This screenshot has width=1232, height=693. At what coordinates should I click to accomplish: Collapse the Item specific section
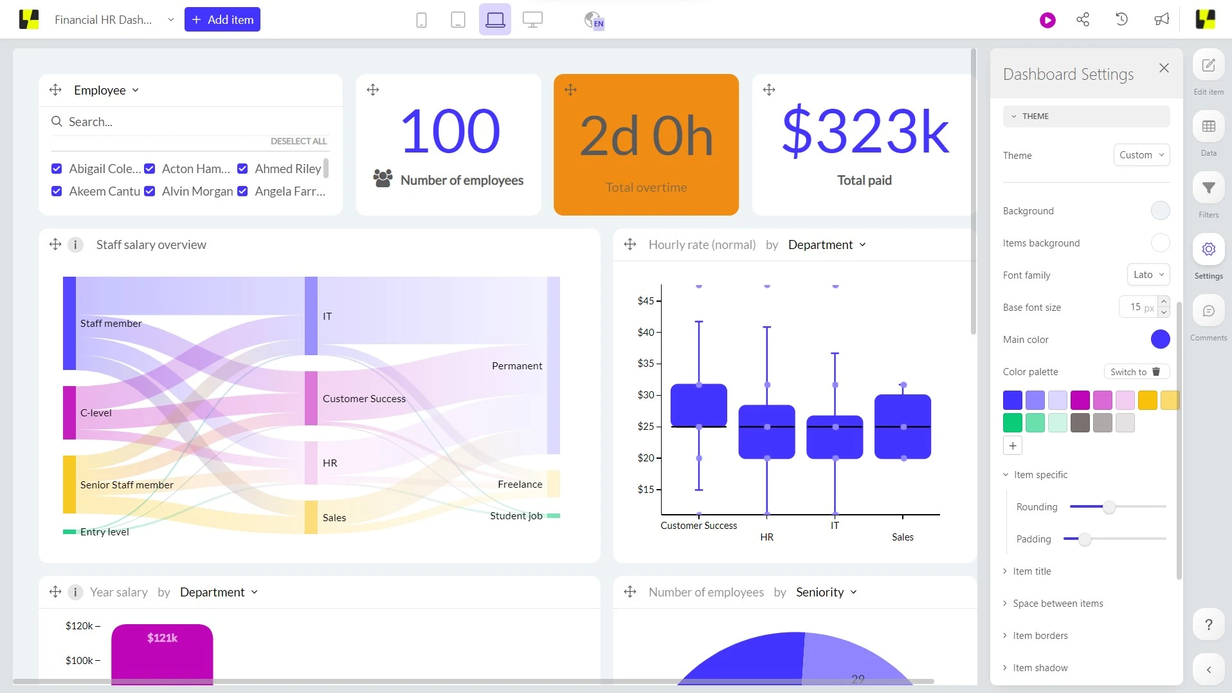click(x=1035, y=475)
